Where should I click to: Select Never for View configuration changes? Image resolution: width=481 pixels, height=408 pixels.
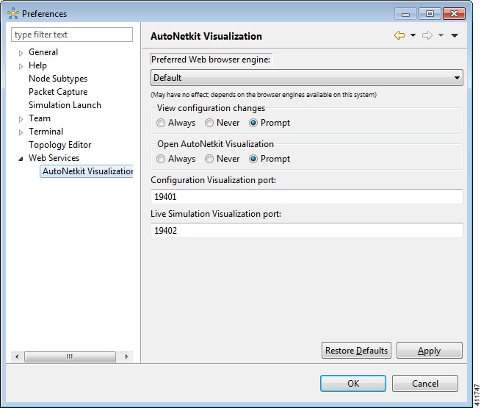pyautogui.click(x=209, y=123)
